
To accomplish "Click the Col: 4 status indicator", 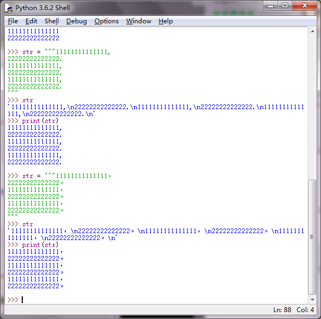I will [x=305, y=309].
